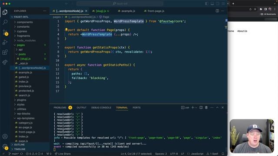Open preview.js in the explorer
Screen dimensions: 278x156
click(x=30, y=86)
